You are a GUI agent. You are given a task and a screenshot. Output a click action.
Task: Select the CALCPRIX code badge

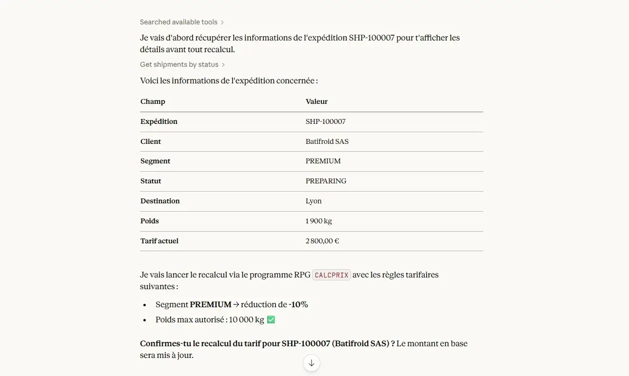pos(331,275)
